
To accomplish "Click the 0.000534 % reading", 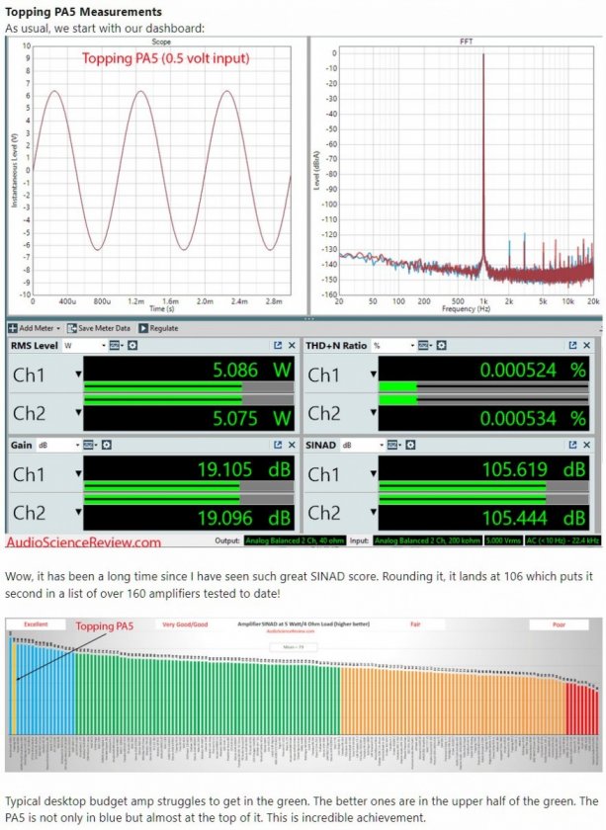I will coord(534,418).
